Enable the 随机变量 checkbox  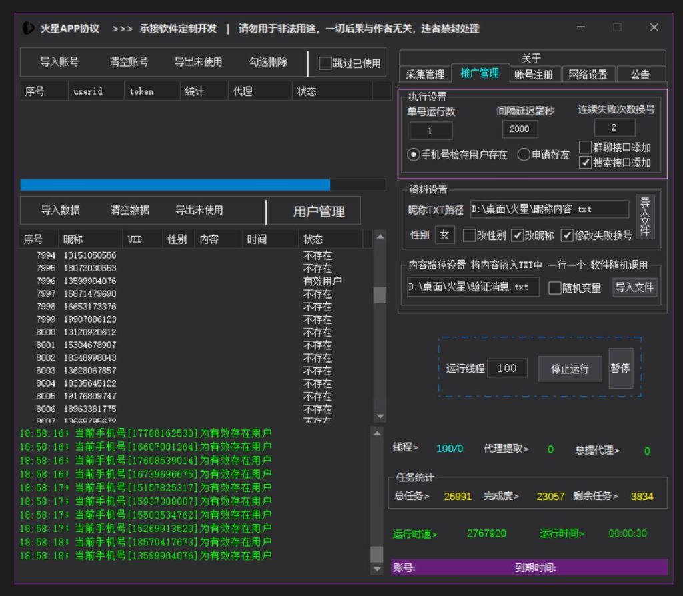(x=554, y=287)
